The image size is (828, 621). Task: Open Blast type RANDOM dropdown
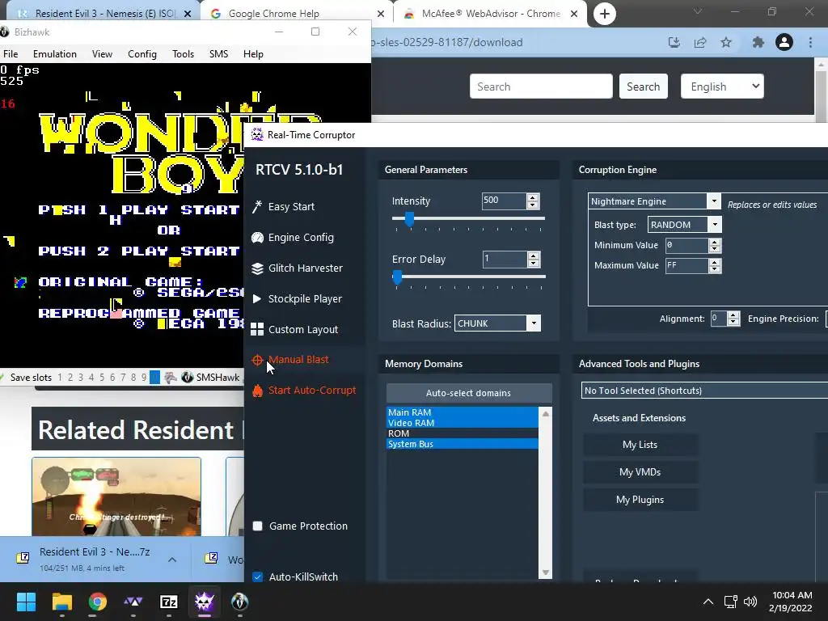715,225
